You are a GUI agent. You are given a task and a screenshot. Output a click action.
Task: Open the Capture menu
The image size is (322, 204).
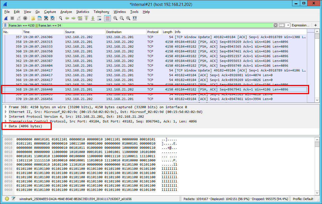click(x=50, y=12)
